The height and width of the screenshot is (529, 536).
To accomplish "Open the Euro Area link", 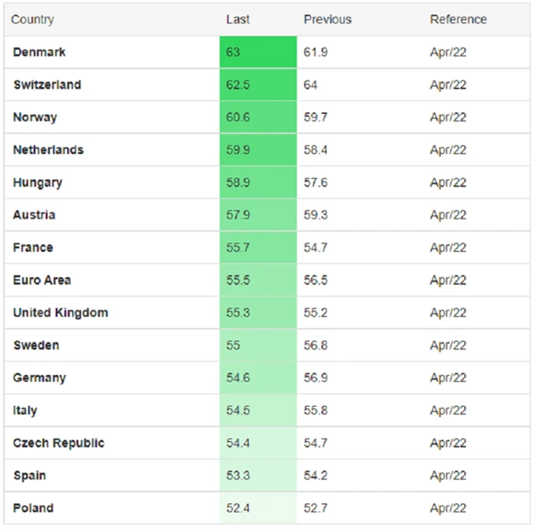I will coord(42,280).
